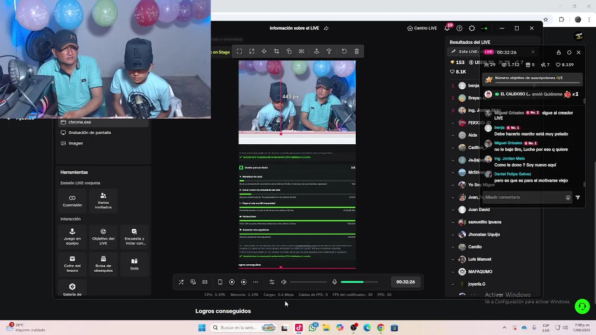Viewport: 596px width, 335px height.
Task: Click the fit-to-screen icon in scene toolbar
Action: (x=239, y=51)
